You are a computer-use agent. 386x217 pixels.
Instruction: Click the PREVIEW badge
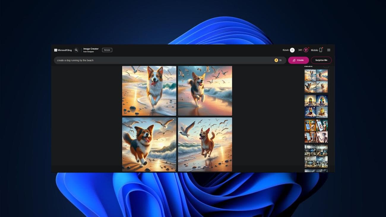(107, 50)
